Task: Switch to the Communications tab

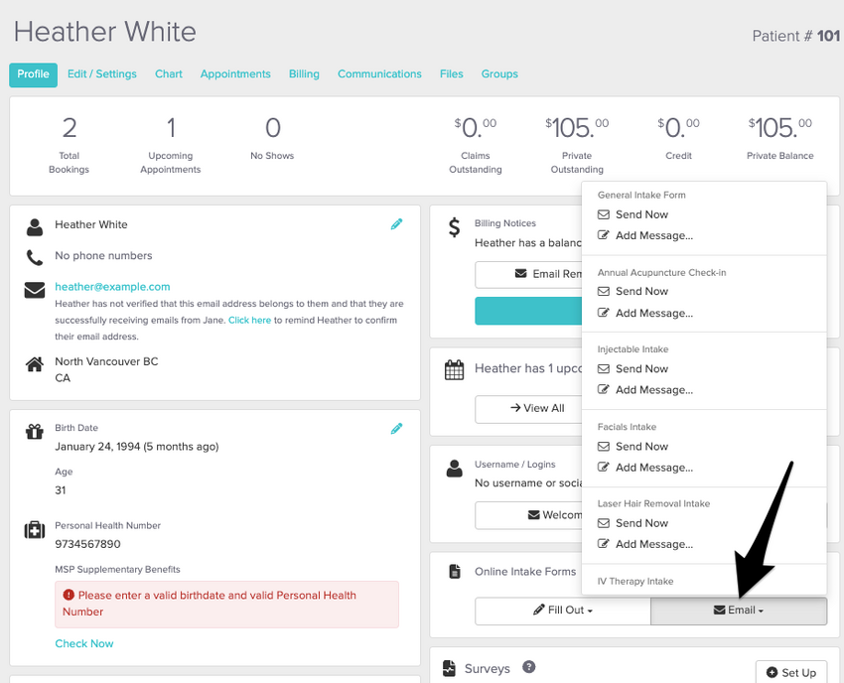Action: (379, 73)
